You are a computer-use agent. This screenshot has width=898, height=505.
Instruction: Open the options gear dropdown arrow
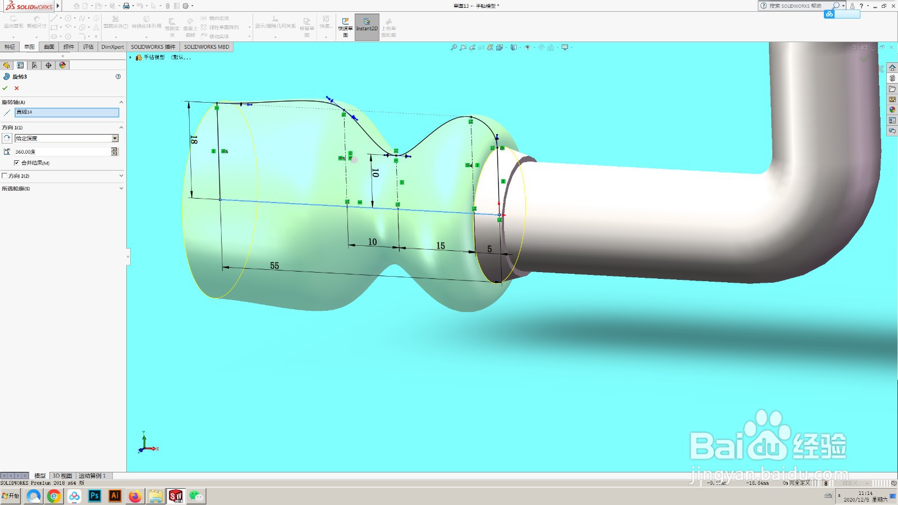pyautogui.click(x=192, y=6)
